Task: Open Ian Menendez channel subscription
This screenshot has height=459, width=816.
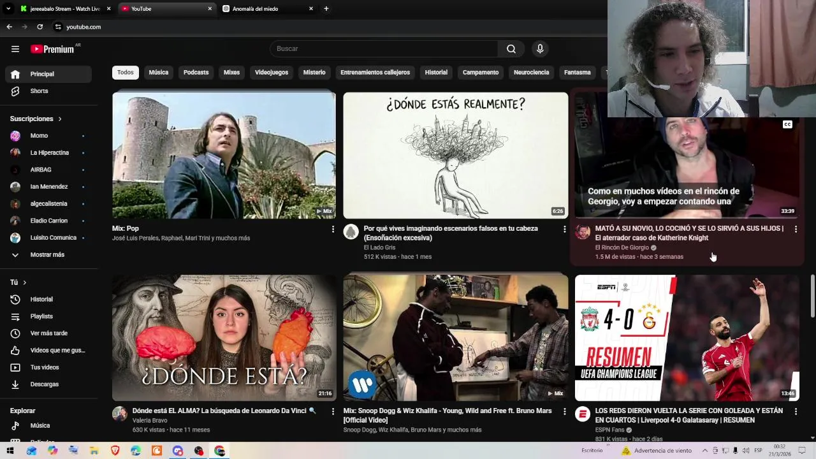Action: 48,187
